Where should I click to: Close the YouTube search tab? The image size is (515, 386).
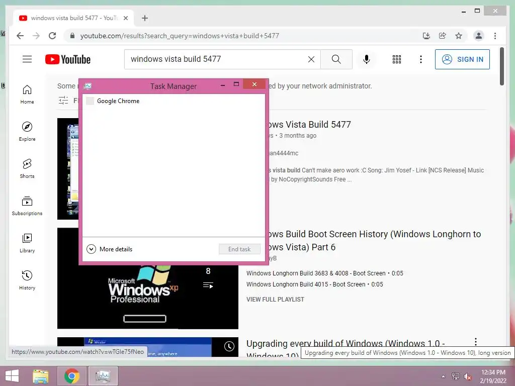[125, 18]
